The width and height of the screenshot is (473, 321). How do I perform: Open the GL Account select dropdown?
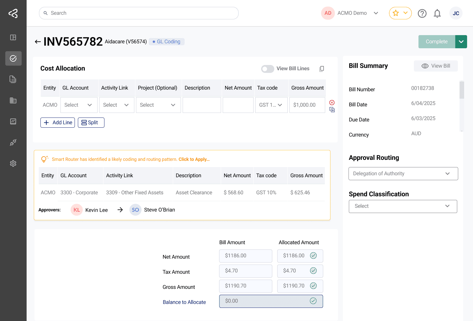tap(79, 105)
